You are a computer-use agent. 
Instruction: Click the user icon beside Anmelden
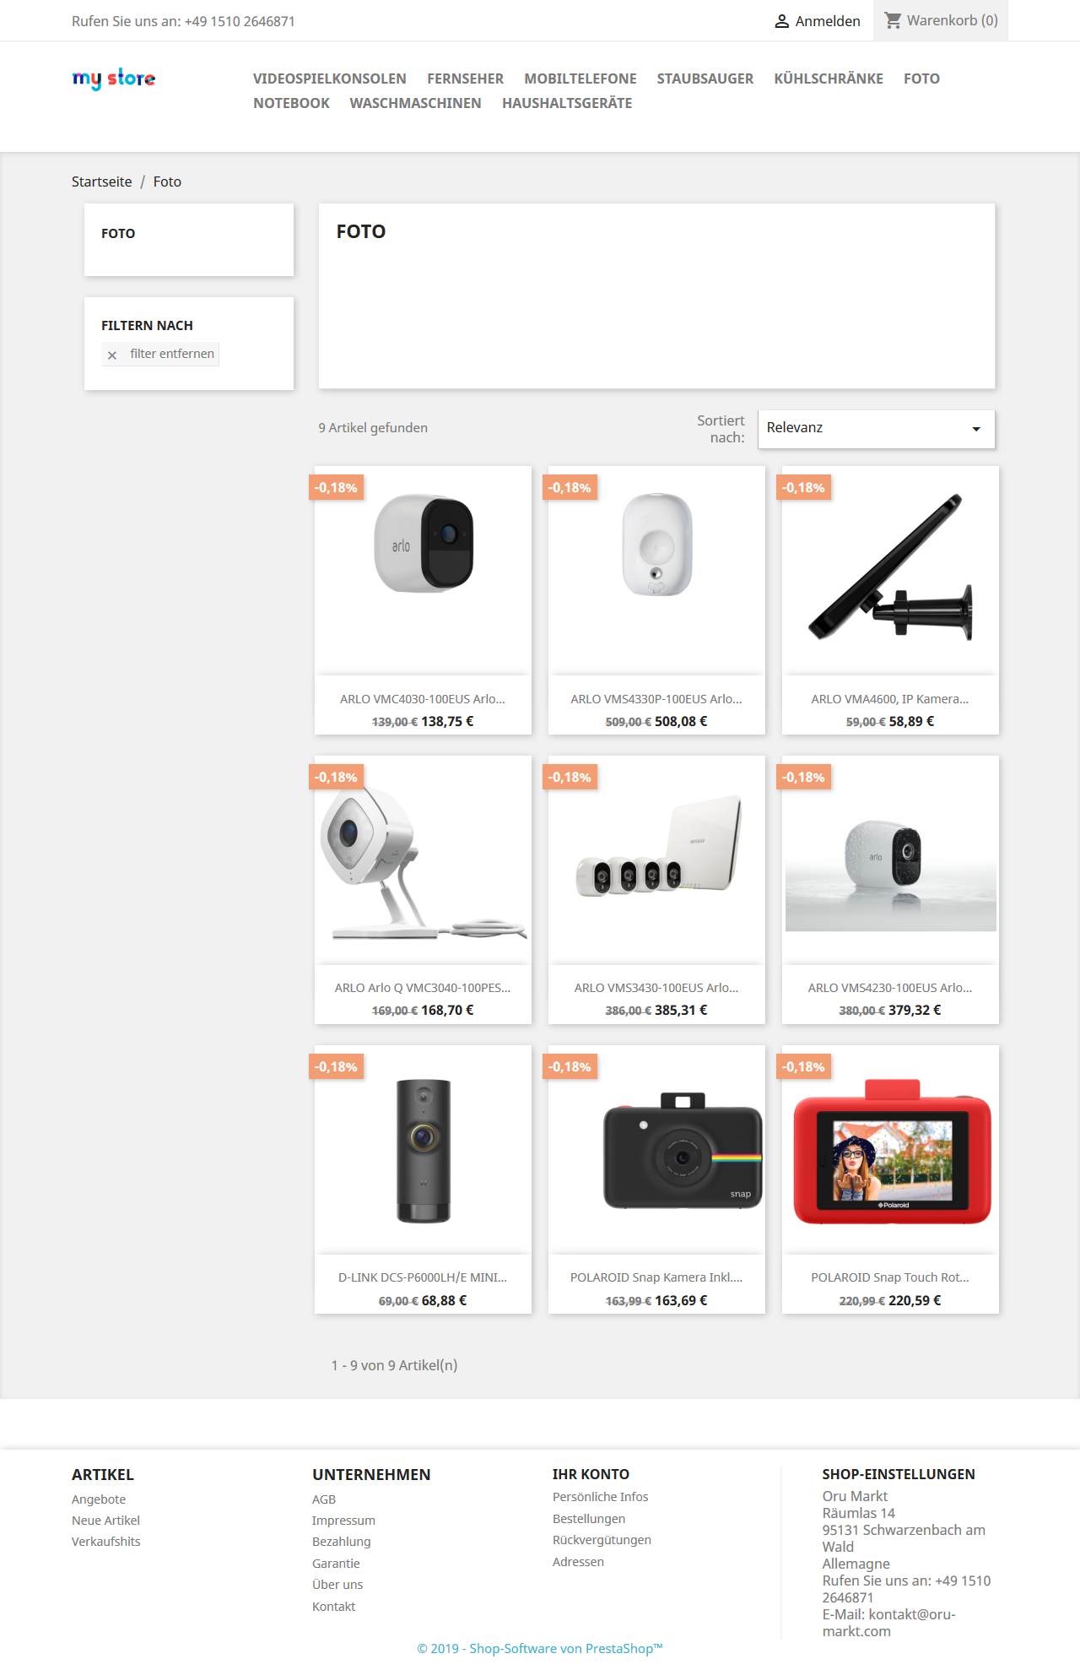[782, 21]
